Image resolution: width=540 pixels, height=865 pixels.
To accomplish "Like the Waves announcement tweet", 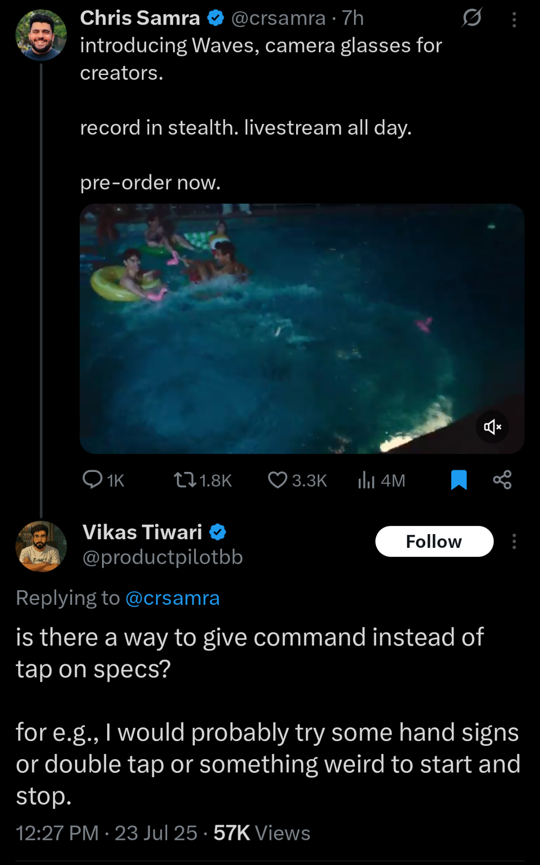I will pos(297,480).
